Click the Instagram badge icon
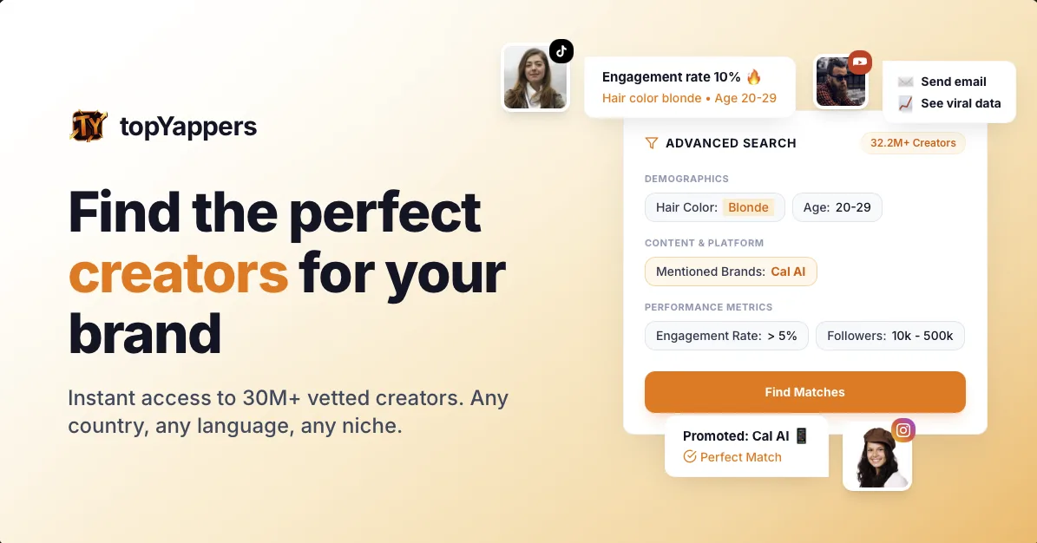This screenshot has width=1037, height=543. pyautogui.click(x=903, y=430)
